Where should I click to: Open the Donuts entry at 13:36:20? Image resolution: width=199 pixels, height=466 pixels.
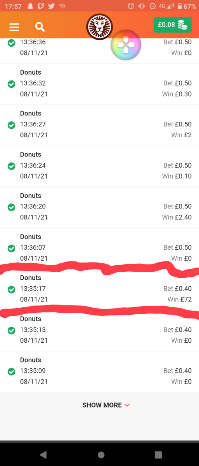(100, 207)
